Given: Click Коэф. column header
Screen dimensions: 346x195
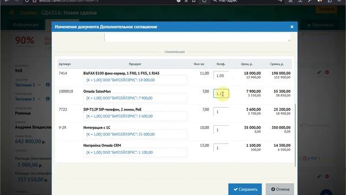Looking at the screenshot, I should pyautogui.click(x=221, y=64).
